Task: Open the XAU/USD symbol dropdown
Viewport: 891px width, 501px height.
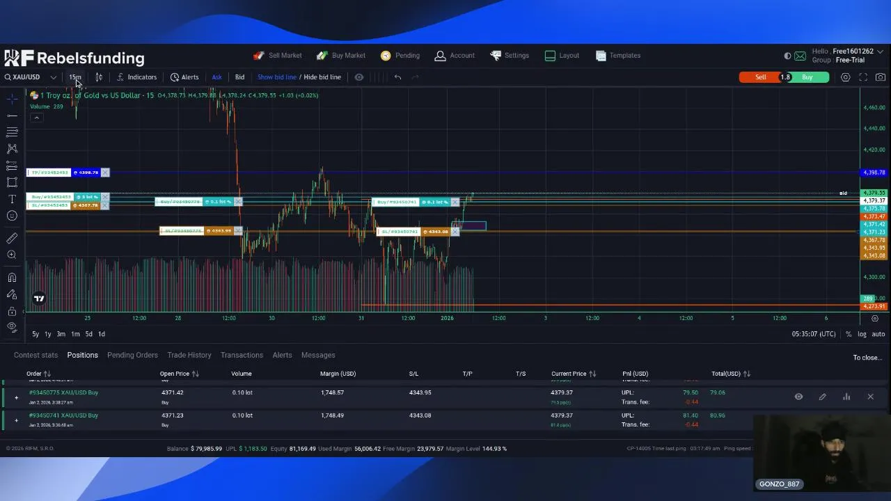Action: click(x=31, y=77)
